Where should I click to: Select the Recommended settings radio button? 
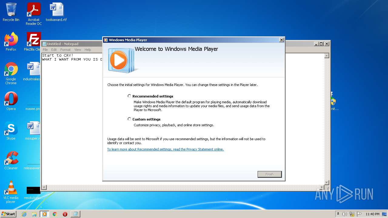[129, 96]
